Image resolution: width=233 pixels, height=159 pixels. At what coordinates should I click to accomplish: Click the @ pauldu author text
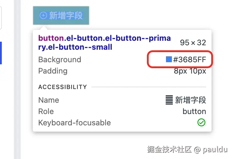pyautogui.click(x=211, y=149)
